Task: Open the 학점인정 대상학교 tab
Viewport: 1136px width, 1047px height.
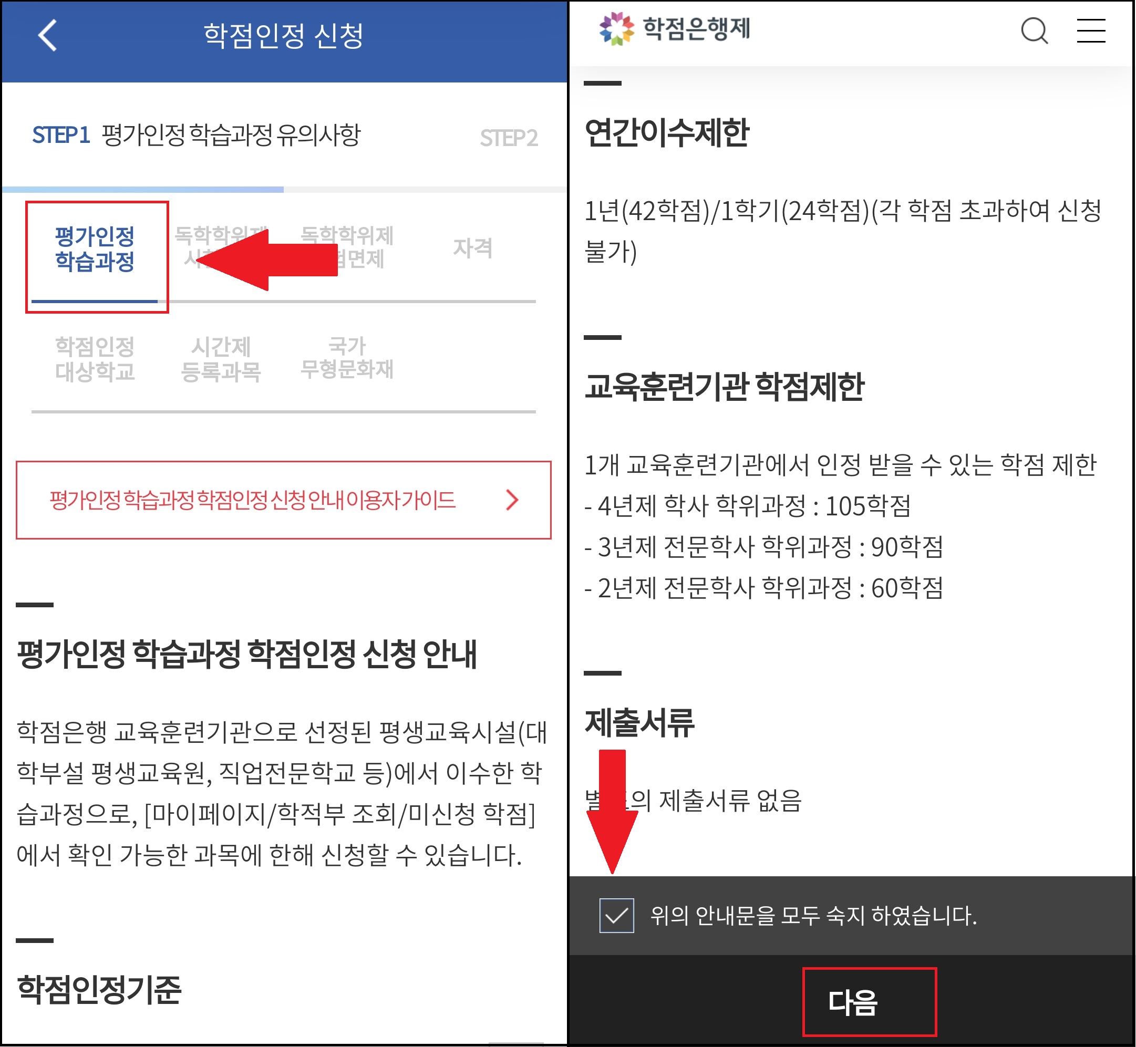Action: pyautogui.click(x=95, y=359)
